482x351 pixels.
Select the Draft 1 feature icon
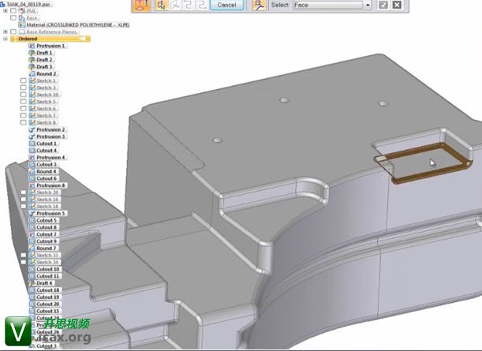[x=32, y=53]
